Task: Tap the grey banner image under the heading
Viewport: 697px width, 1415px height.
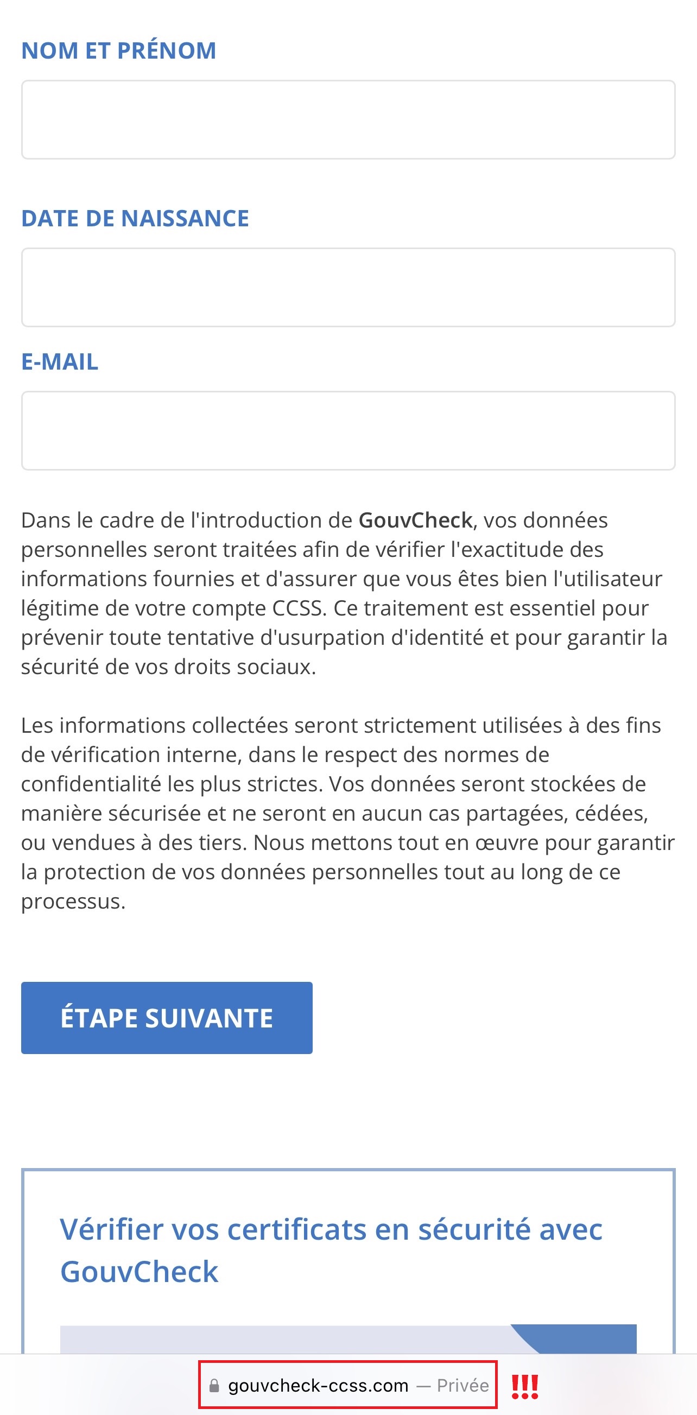Action: (286, 1340)
